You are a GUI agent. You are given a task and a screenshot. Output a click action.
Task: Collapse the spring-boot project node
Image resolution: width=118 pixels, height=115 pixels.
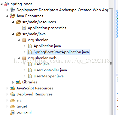pos(2,4)
